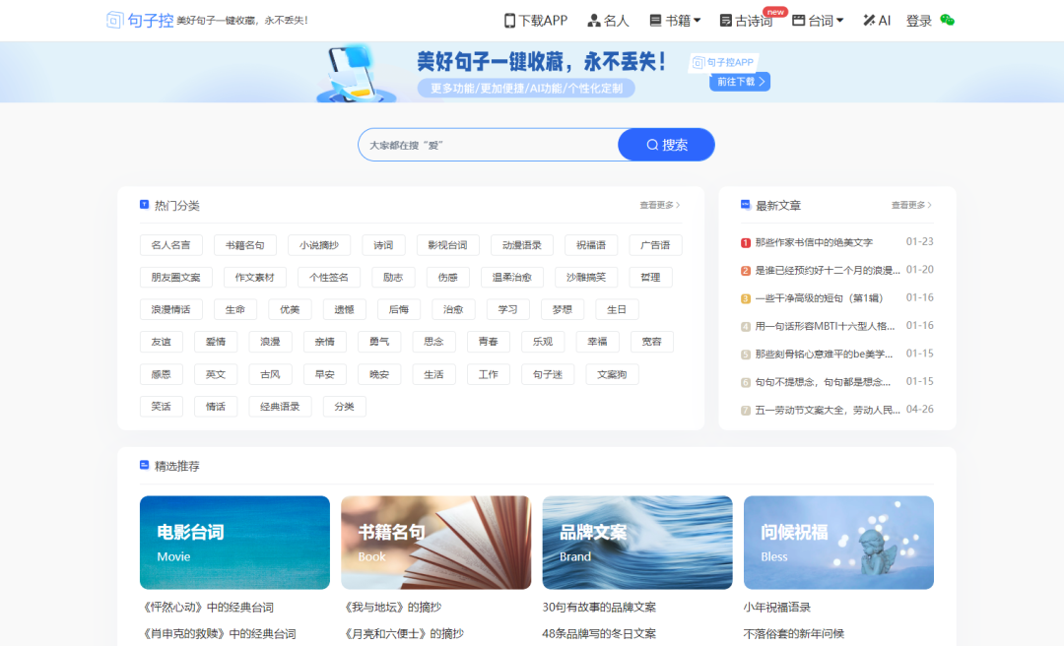1064x646 pixels.
Task: Select the 名人名言 category tag
Action: tap(171, 245)
